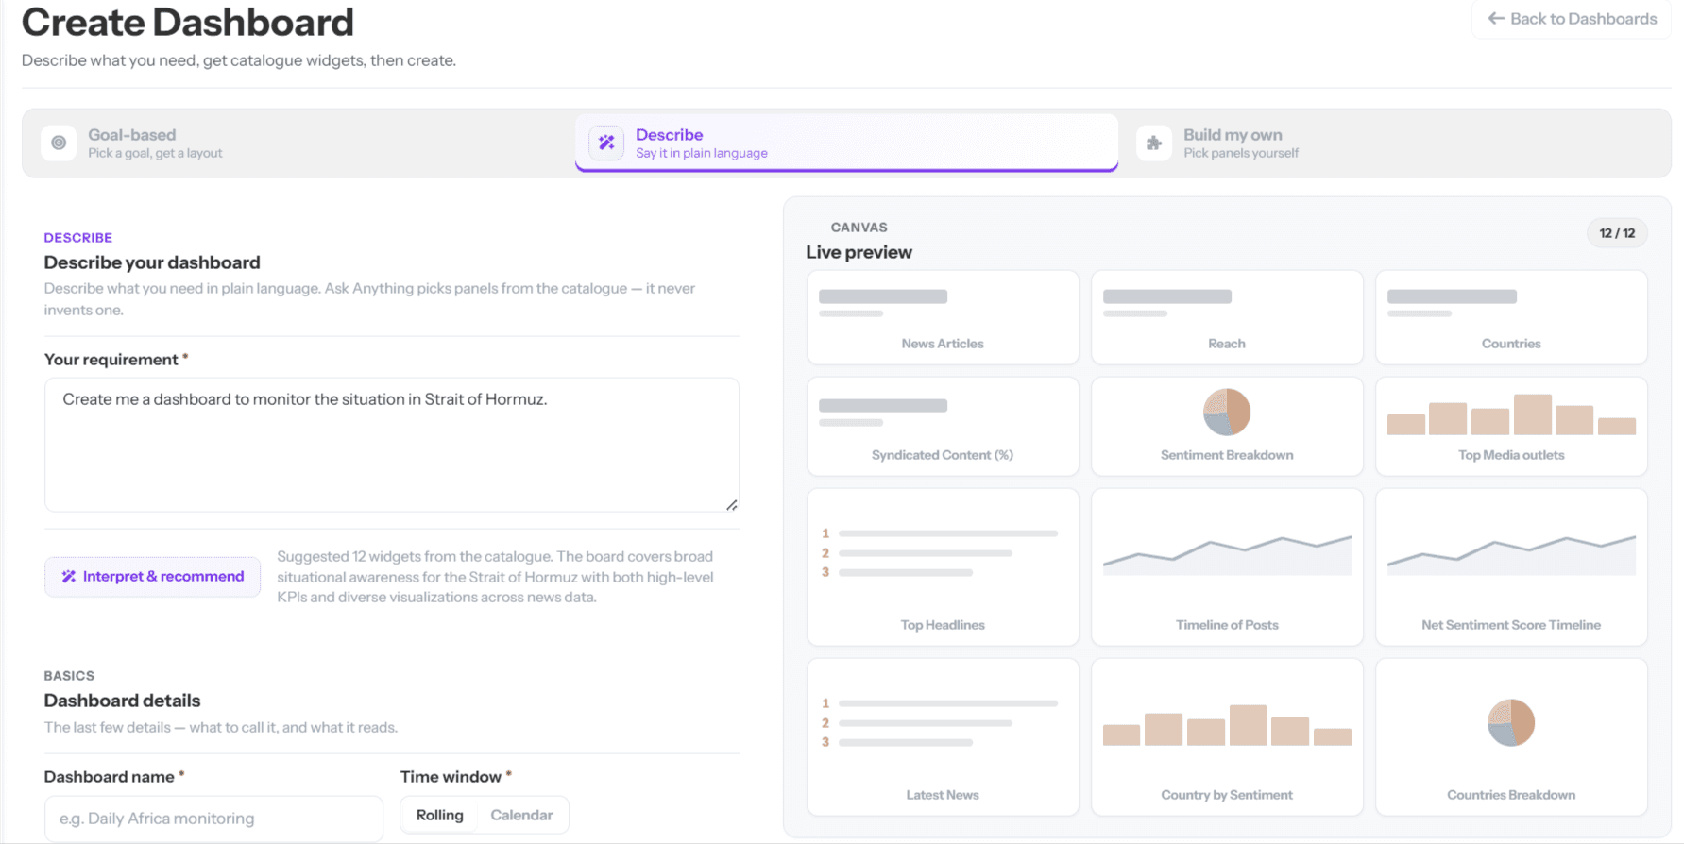This screenshot has width=1684, height=844.
Task: Click the Build my own puzzle icon
Action: (1154, 143)
